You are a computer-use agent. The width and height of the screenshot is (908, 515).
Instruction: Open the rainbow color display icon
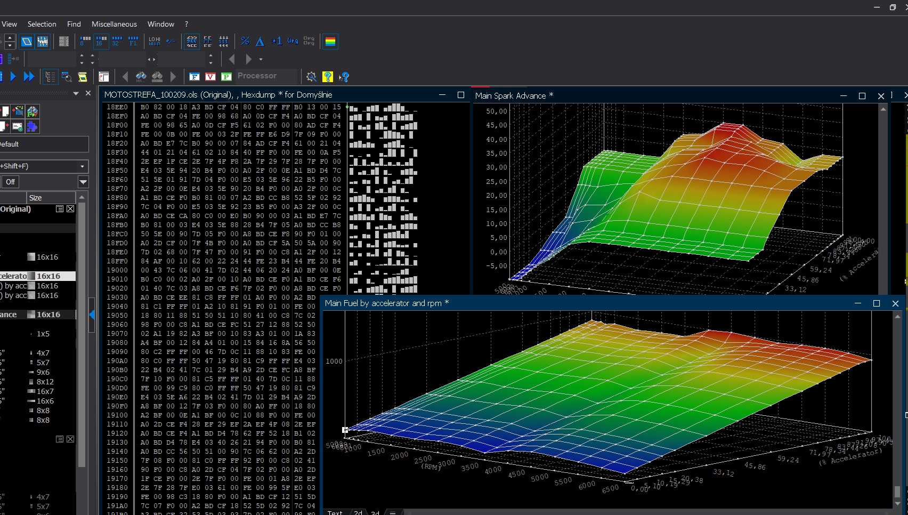coord(330,41)
